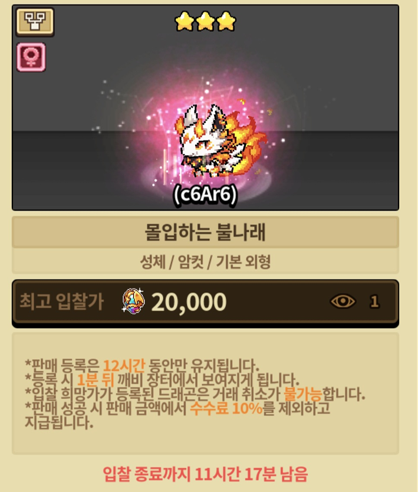Click the orange 12시간 highlighted text

[x=124, y=365]
